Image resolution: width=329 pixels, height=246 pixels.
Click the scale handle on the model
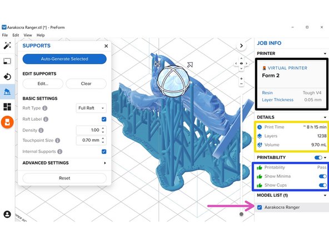[190, 65]
